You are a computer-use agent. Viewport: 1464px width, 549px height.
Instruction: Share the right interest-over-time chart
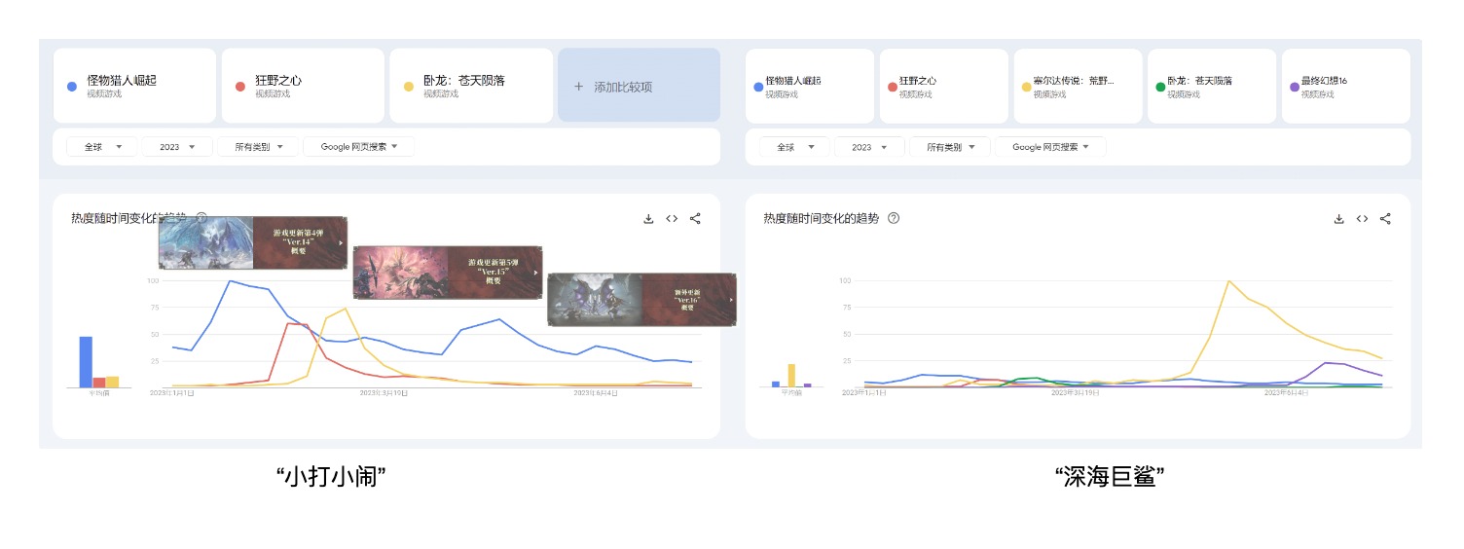click(x=1386, y=219)
